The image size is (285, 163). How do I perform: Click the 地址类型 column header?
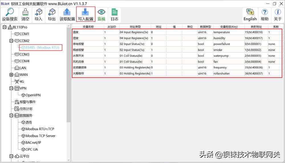click(x=135, y=27)
